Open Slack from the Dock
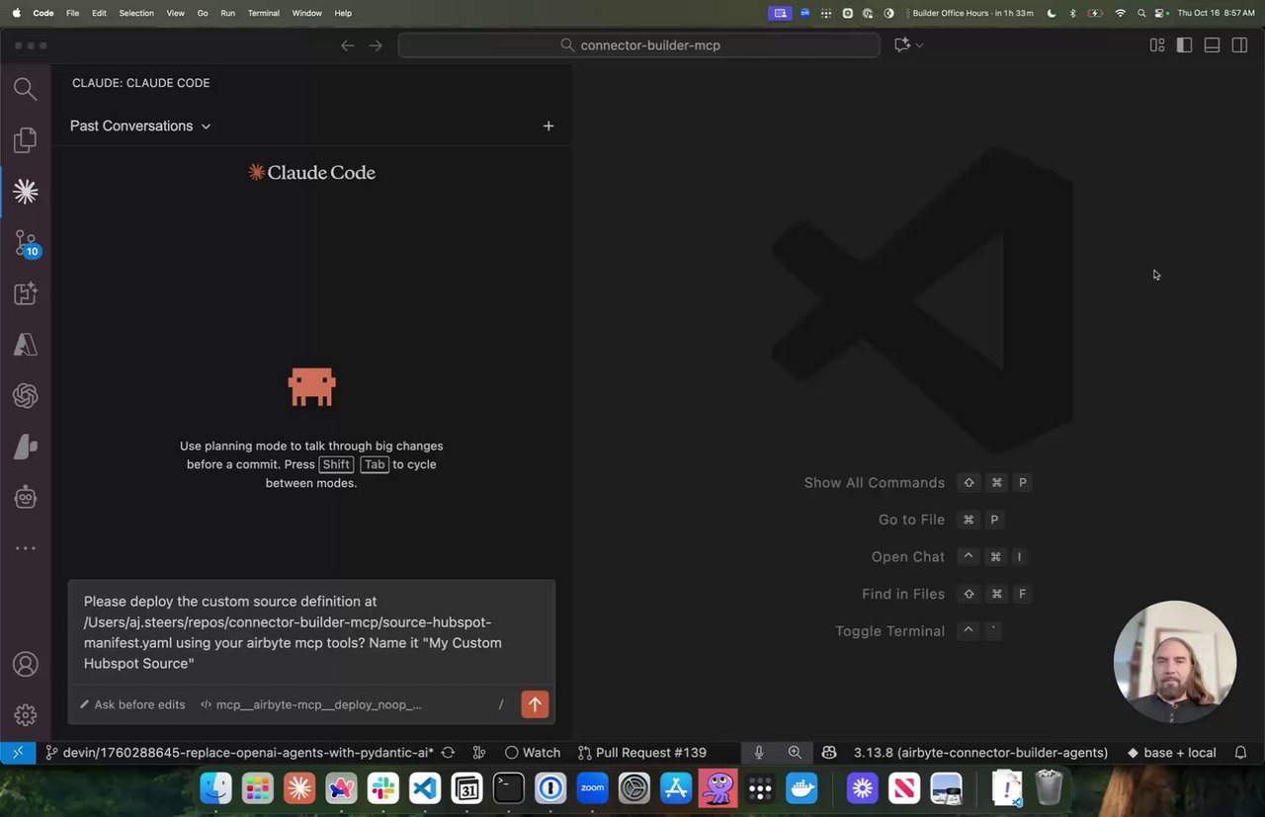 pyautogui.click(x=382, y=788)
